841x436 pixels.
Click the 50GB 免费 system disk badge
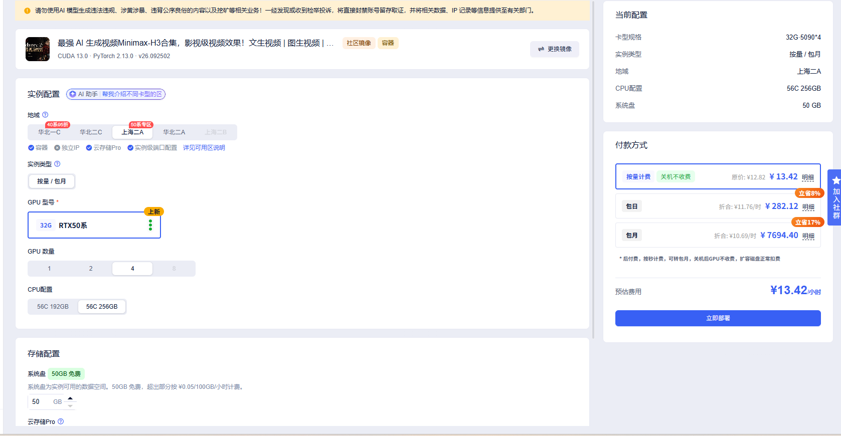click(x=66, y=374)
